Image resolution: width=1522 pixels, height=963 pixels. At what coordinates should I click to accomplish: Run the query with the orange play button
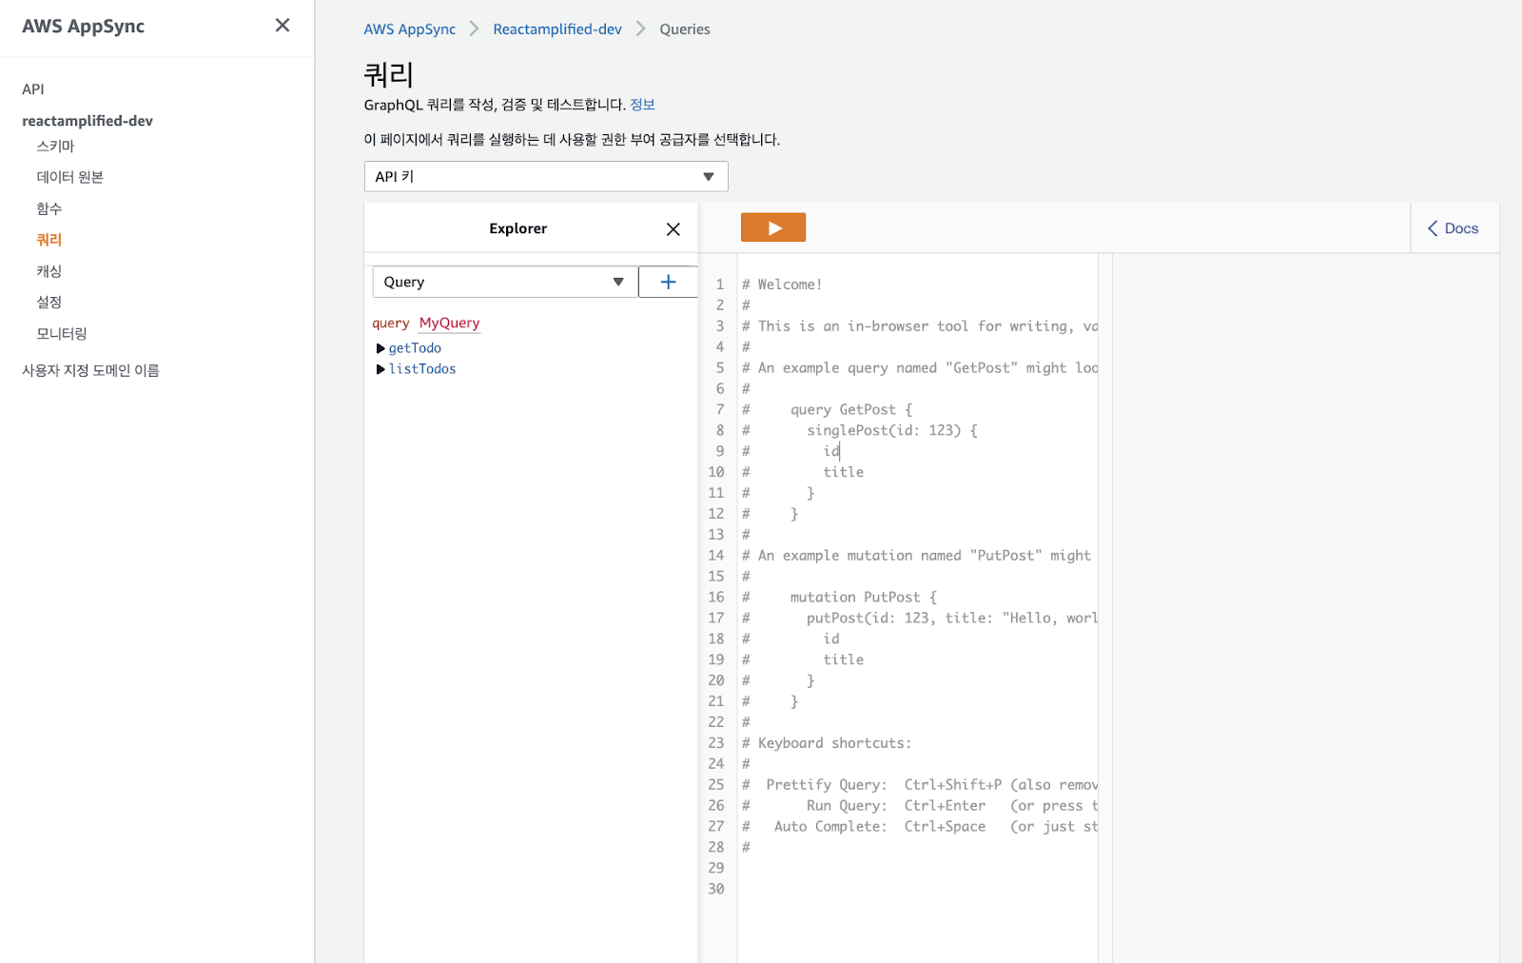click(x=773, y=227)
